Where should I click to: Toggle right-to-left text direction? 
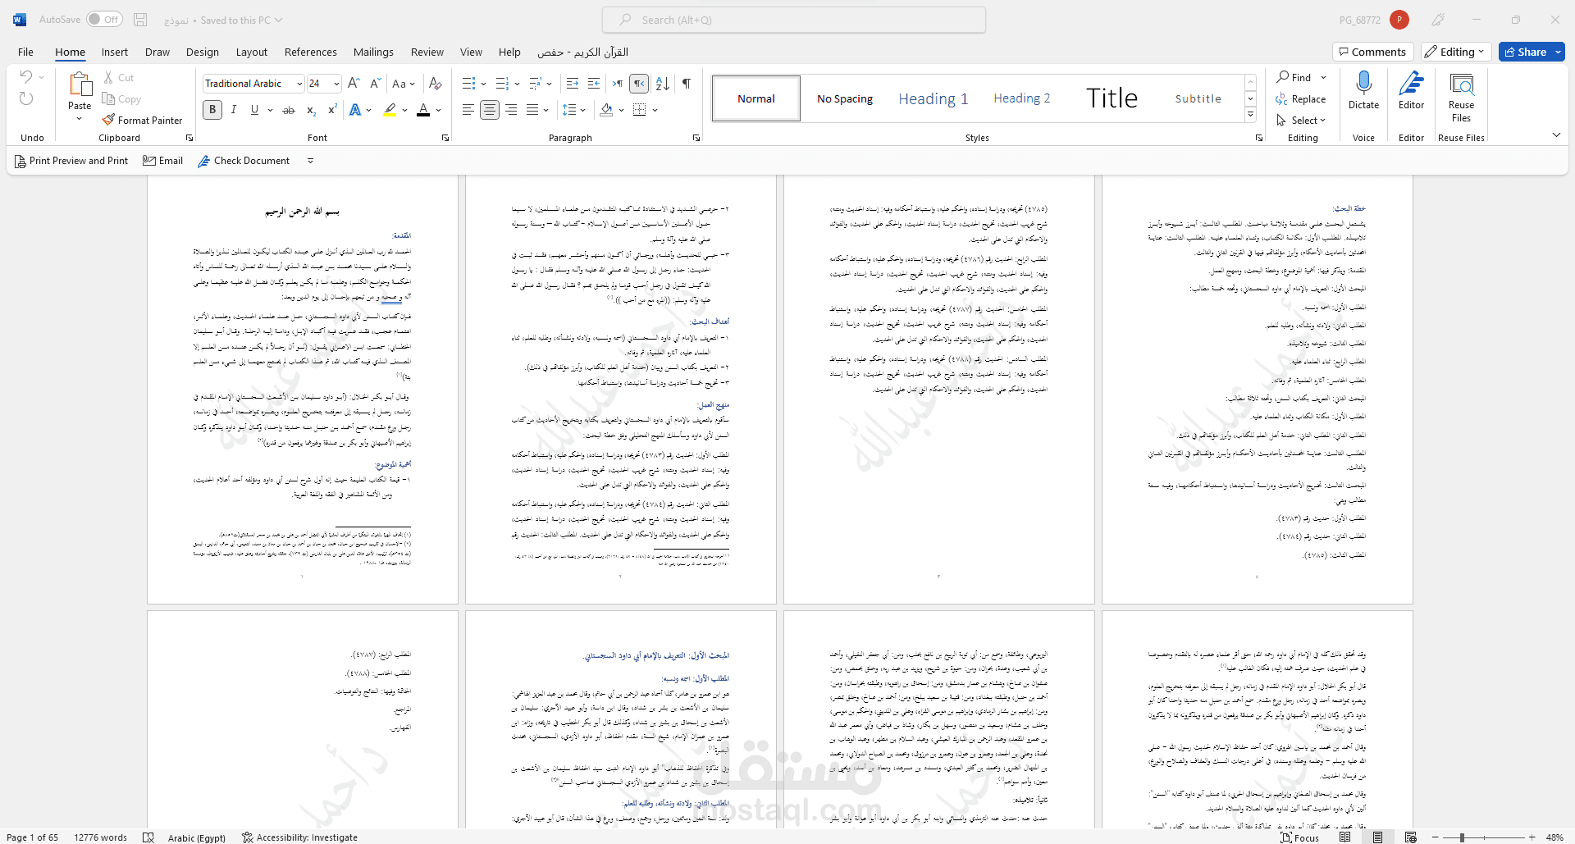(639, 83)
